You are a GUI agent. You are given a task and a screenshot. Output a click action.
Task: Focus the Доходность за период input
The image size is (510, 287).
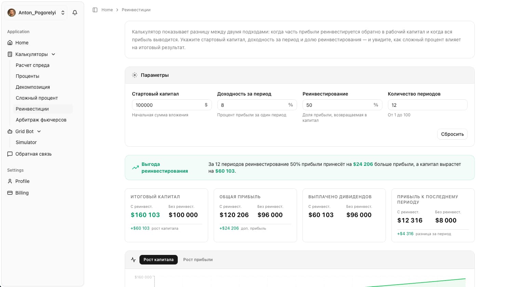257,105
